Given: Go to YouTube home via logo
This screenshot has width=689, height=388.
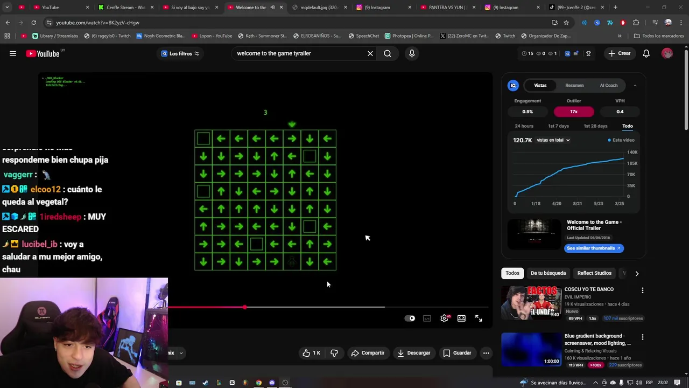Looking at the screenshot, I should 43,53.
